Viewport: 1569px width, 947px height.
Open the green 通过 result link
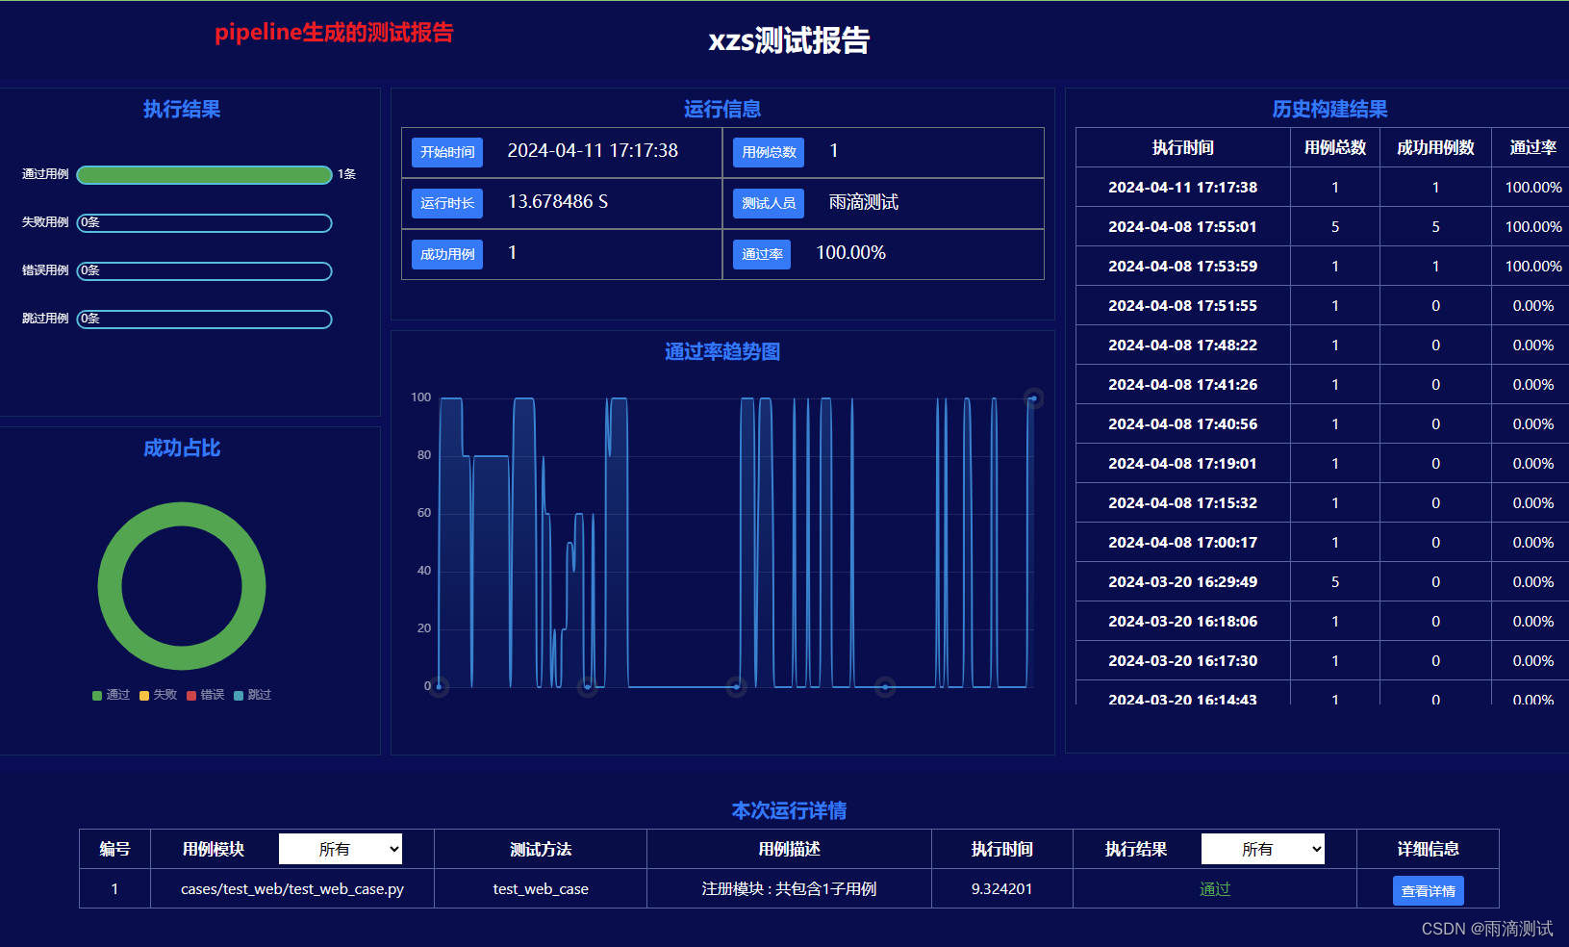pyautogui.click(x=1215, y=889)
